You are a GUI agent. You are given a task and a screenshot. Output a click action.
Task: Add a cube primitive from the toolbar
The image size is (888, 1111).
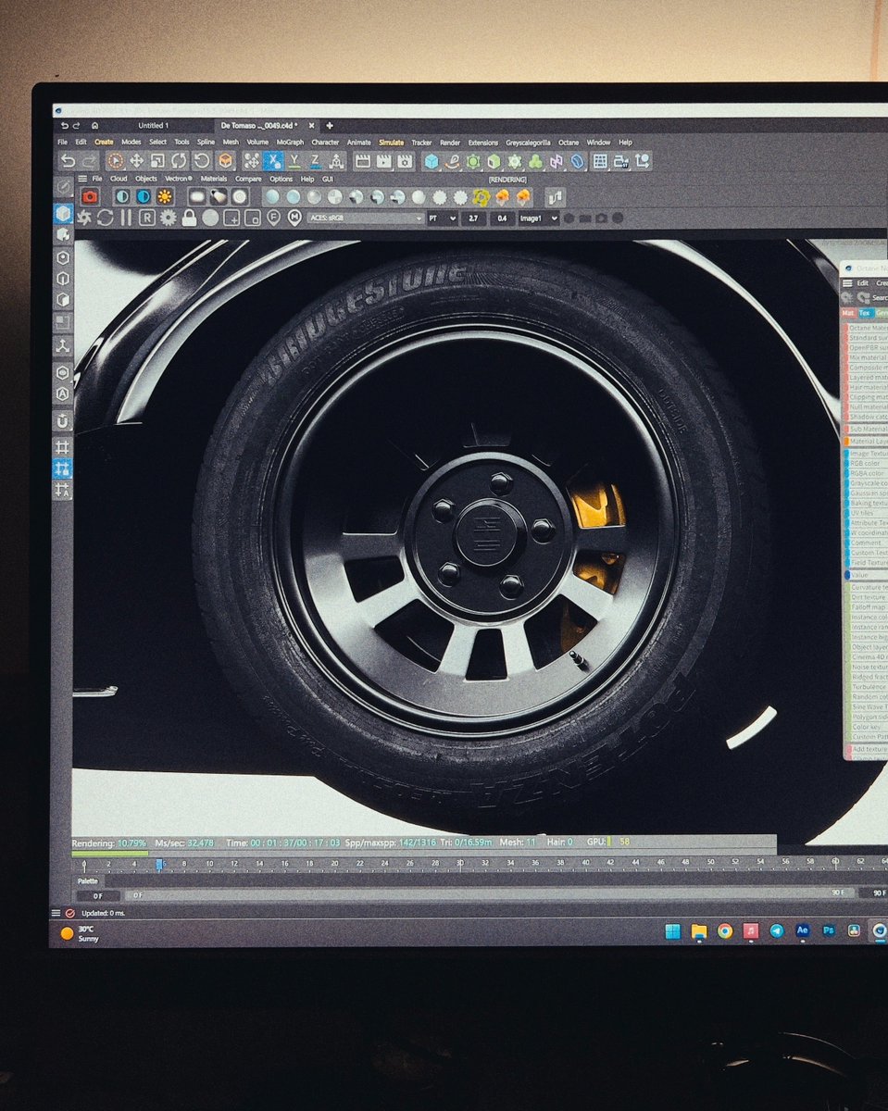(431, 160)
